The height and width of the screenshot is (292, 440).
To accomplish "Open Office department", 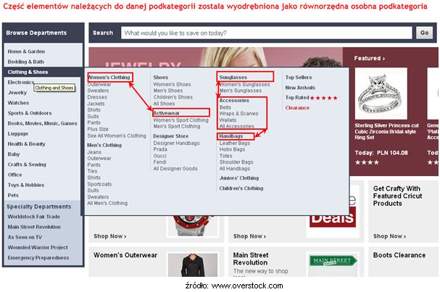I will pos(14,175).
